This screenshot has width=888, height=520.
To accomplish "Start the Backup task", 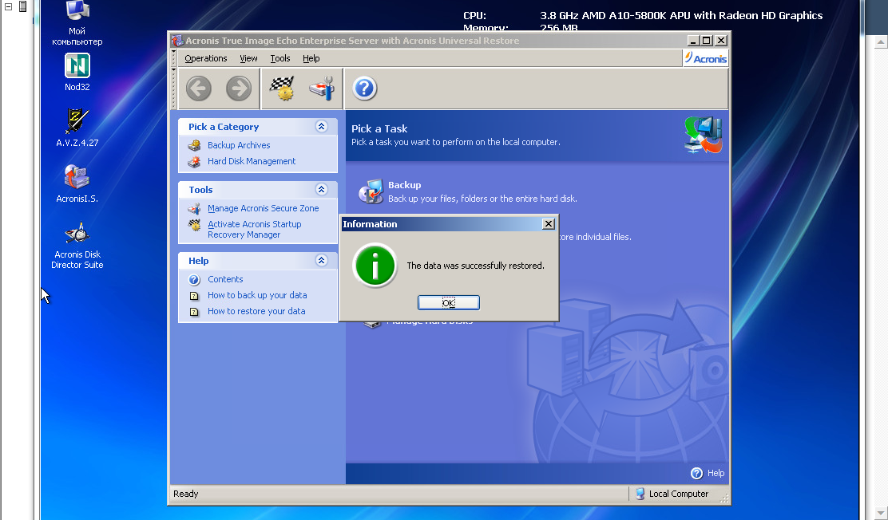I will pos(404,185).
